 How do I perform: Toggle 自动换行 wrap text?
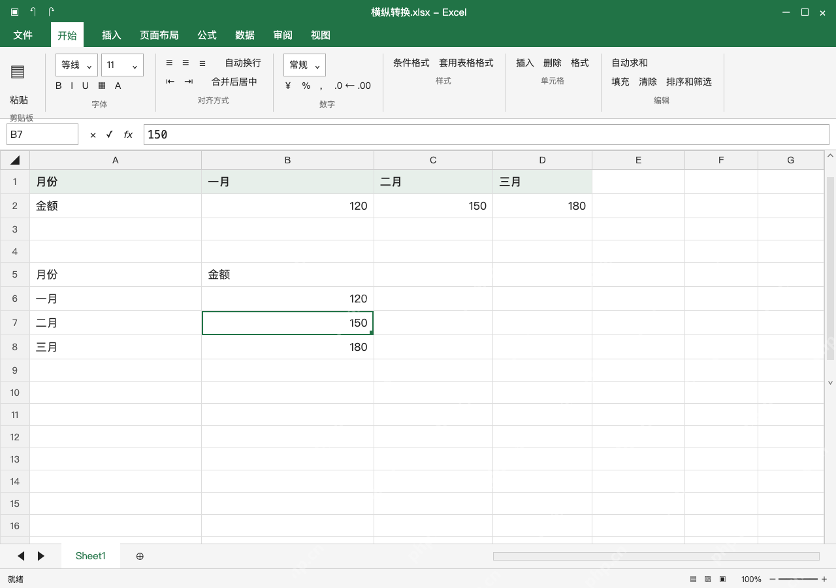click(243, 63)
